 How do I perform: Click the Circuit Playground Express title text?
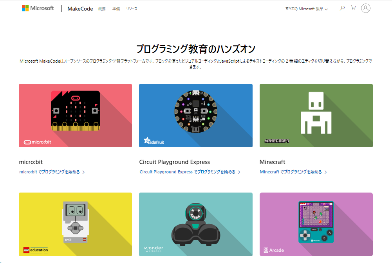point(175,162)
